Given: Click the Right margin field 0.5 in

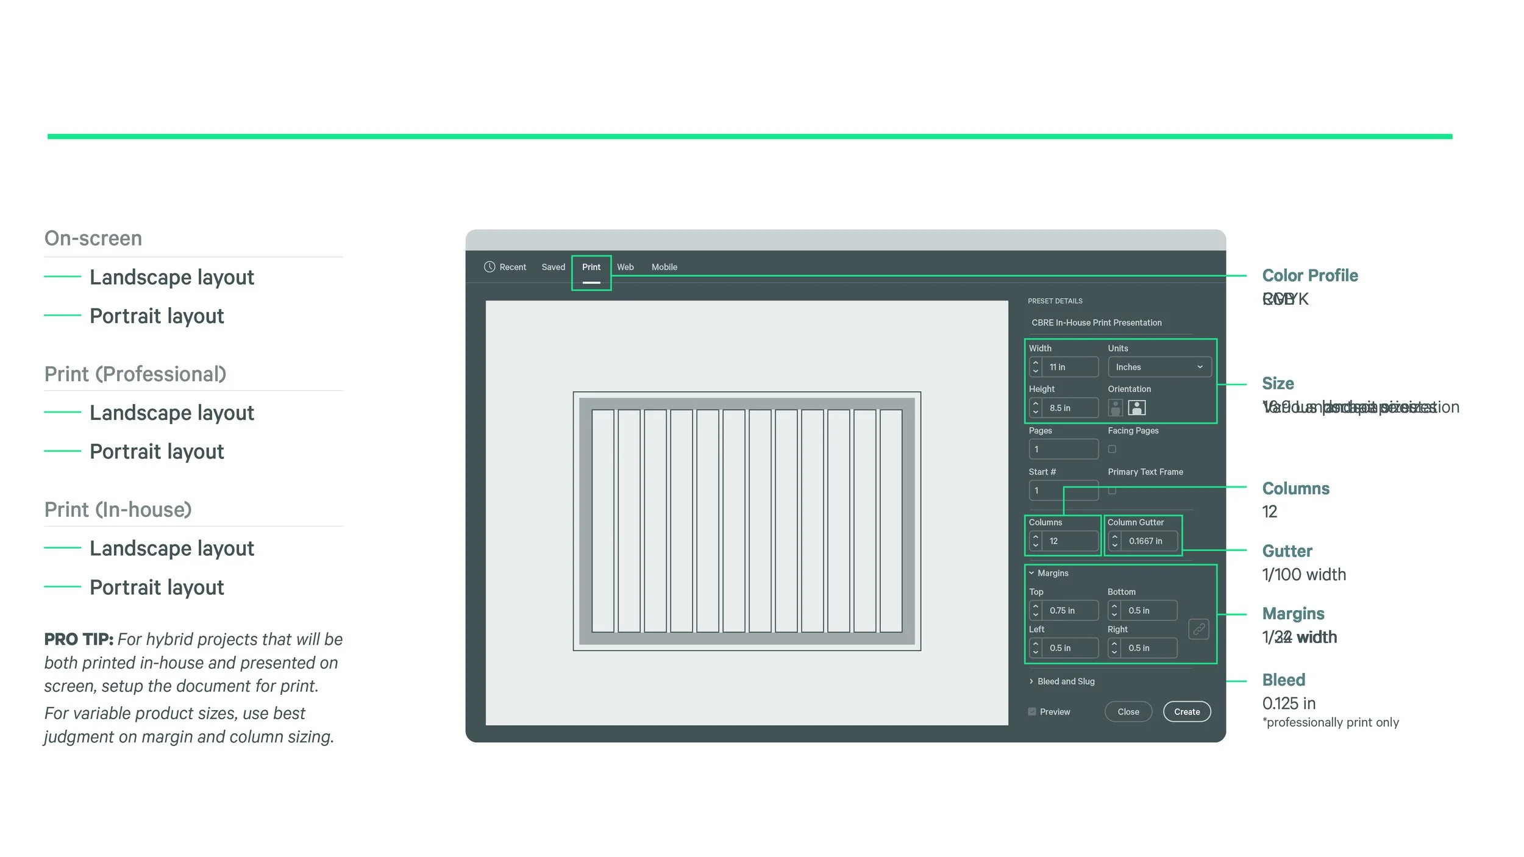Looking at the screenshot, I should [1143, 648].
